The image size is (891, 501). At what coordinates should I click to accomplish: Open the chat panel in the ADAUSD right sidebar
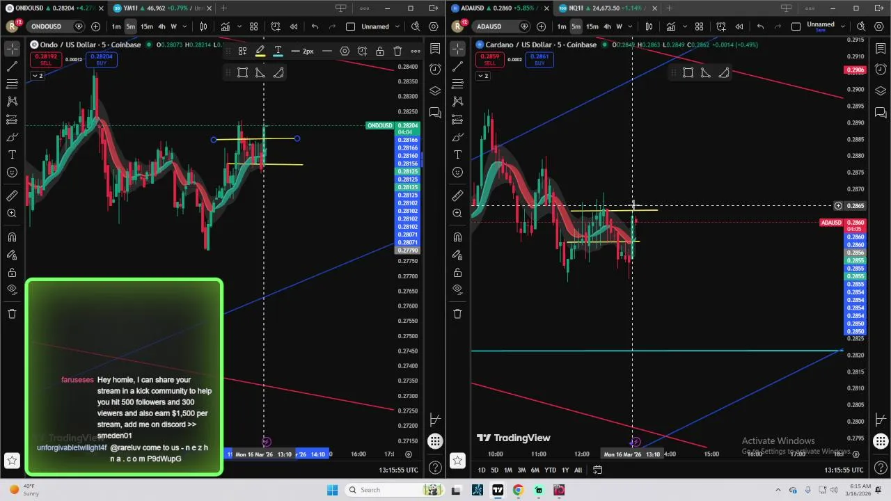881,113
